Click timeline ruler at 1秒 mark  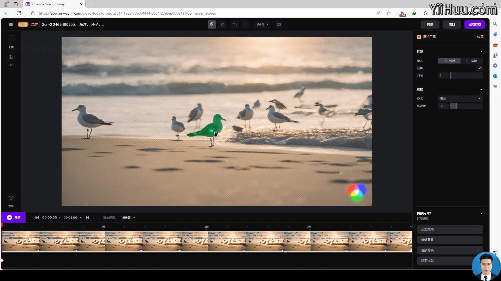(104, 227)
